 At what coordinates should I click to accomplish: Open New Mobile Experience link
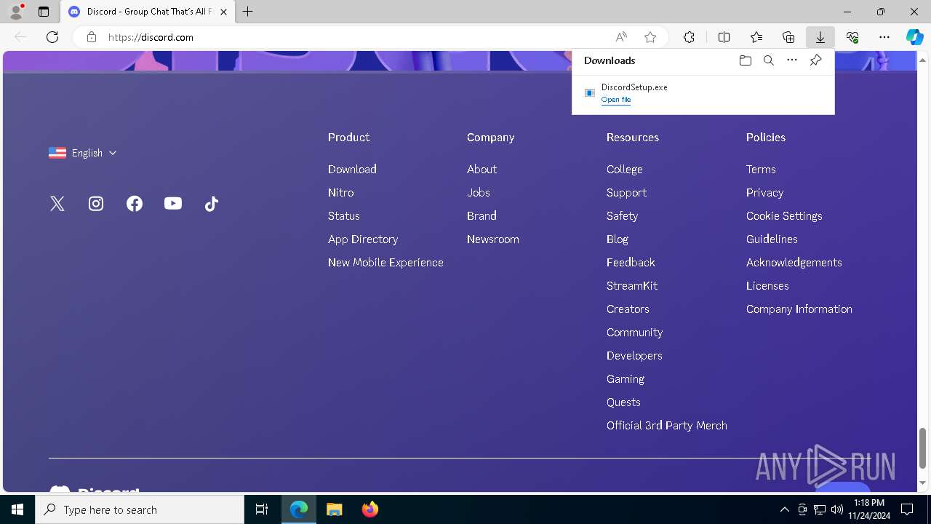(385, 262)
